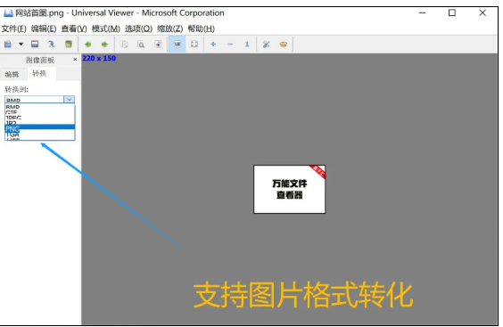Zoom in with the plus icon
The width and height of the screenshot is (503, 327).
click(213, 45)
